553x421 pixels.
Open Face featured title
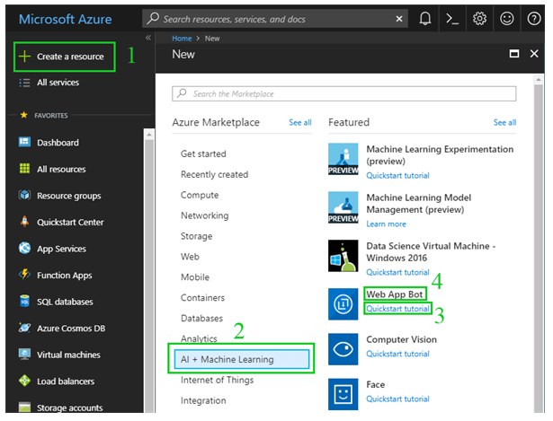375,384
